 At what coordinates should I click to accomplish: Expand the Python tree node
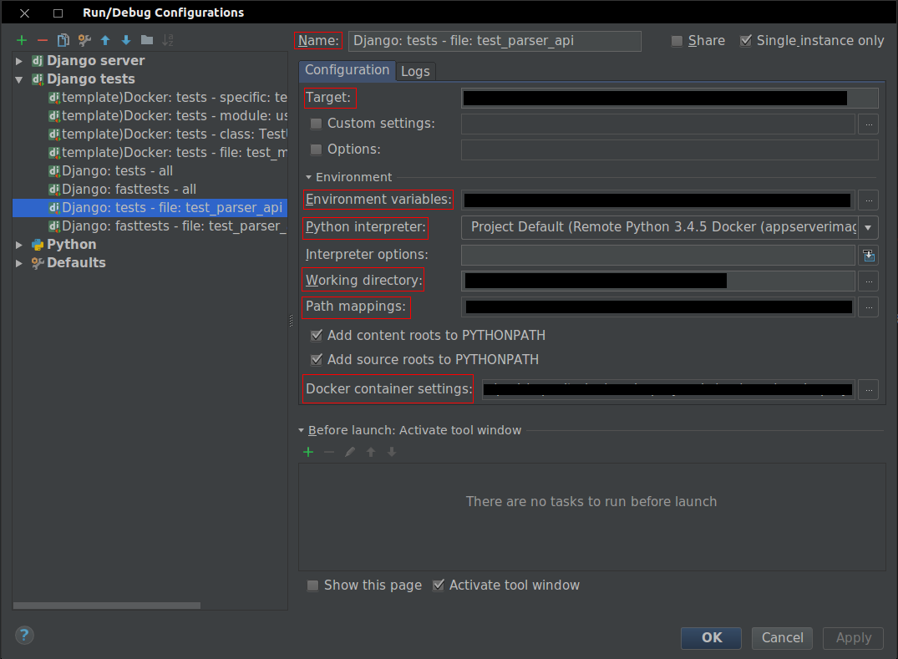tap(19, 245)
